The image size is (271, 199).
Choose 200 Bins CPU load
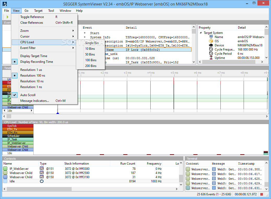point(91,66)
